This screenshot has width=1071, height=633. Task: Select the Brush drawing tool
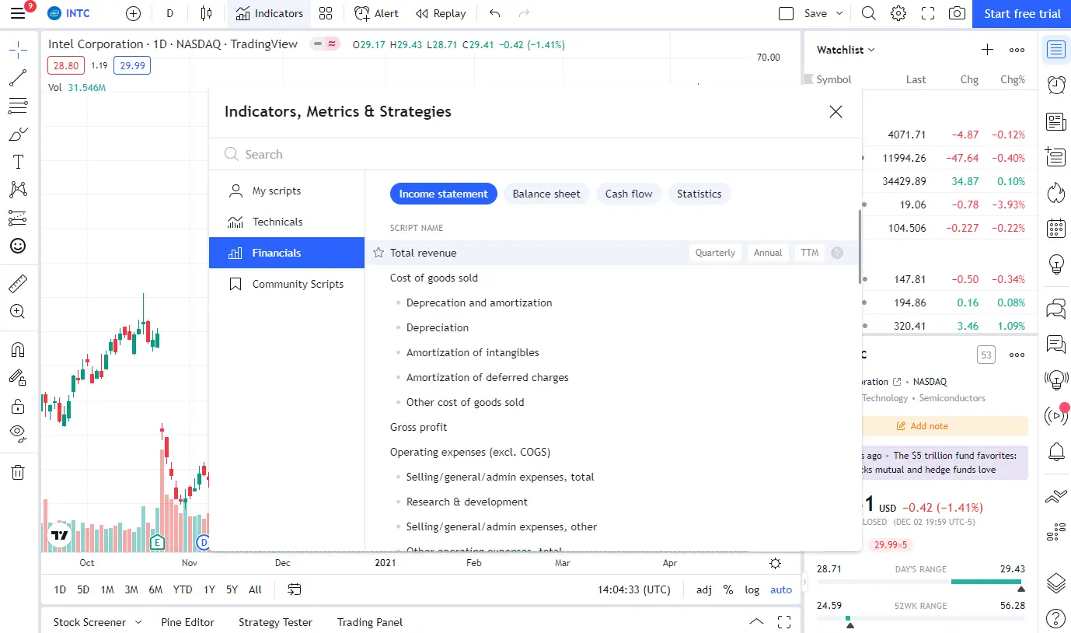(19, 134)
